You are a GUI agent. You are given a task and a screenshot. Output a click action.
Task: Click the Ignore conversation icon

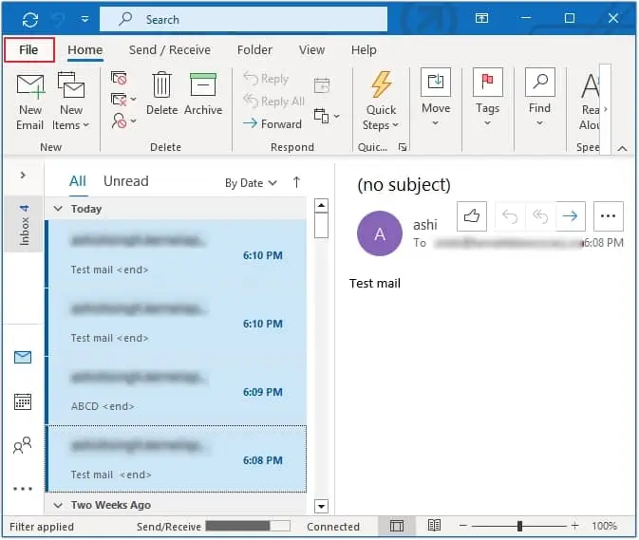point(119,78)
